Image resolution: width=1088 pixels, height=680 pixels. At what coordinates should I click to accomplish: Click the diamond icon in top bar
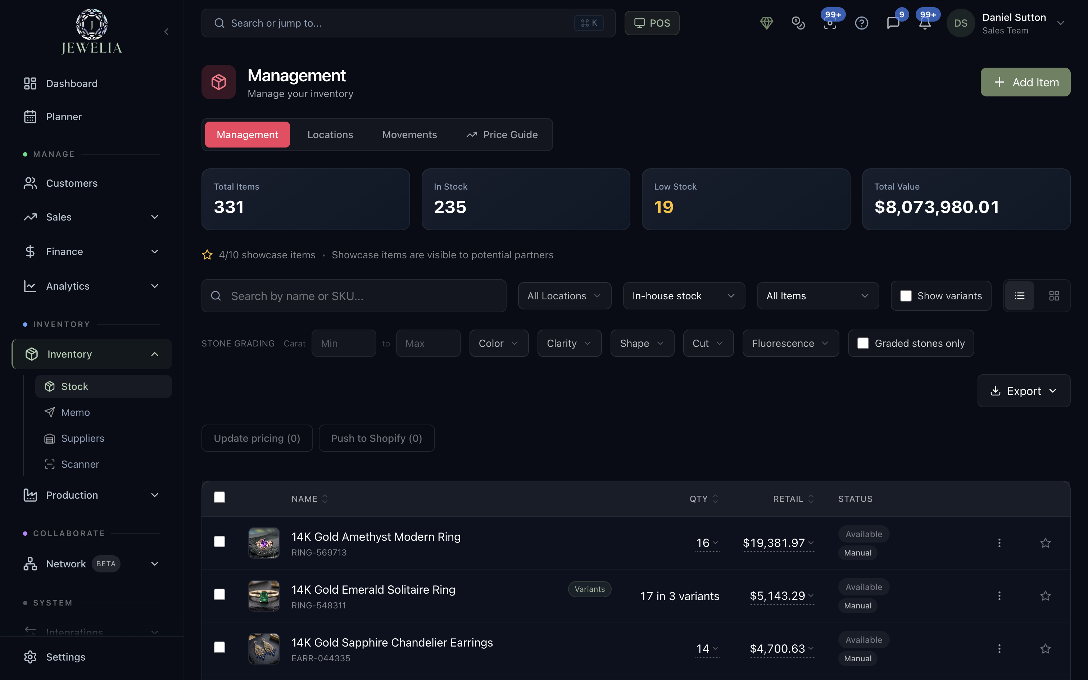767,23
